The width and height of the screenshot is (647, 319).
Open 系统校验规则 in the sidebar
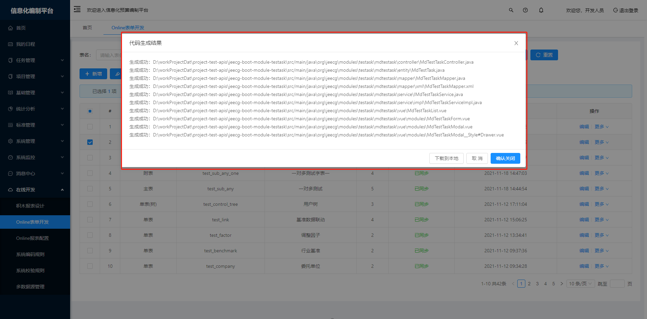coord(30,270)
